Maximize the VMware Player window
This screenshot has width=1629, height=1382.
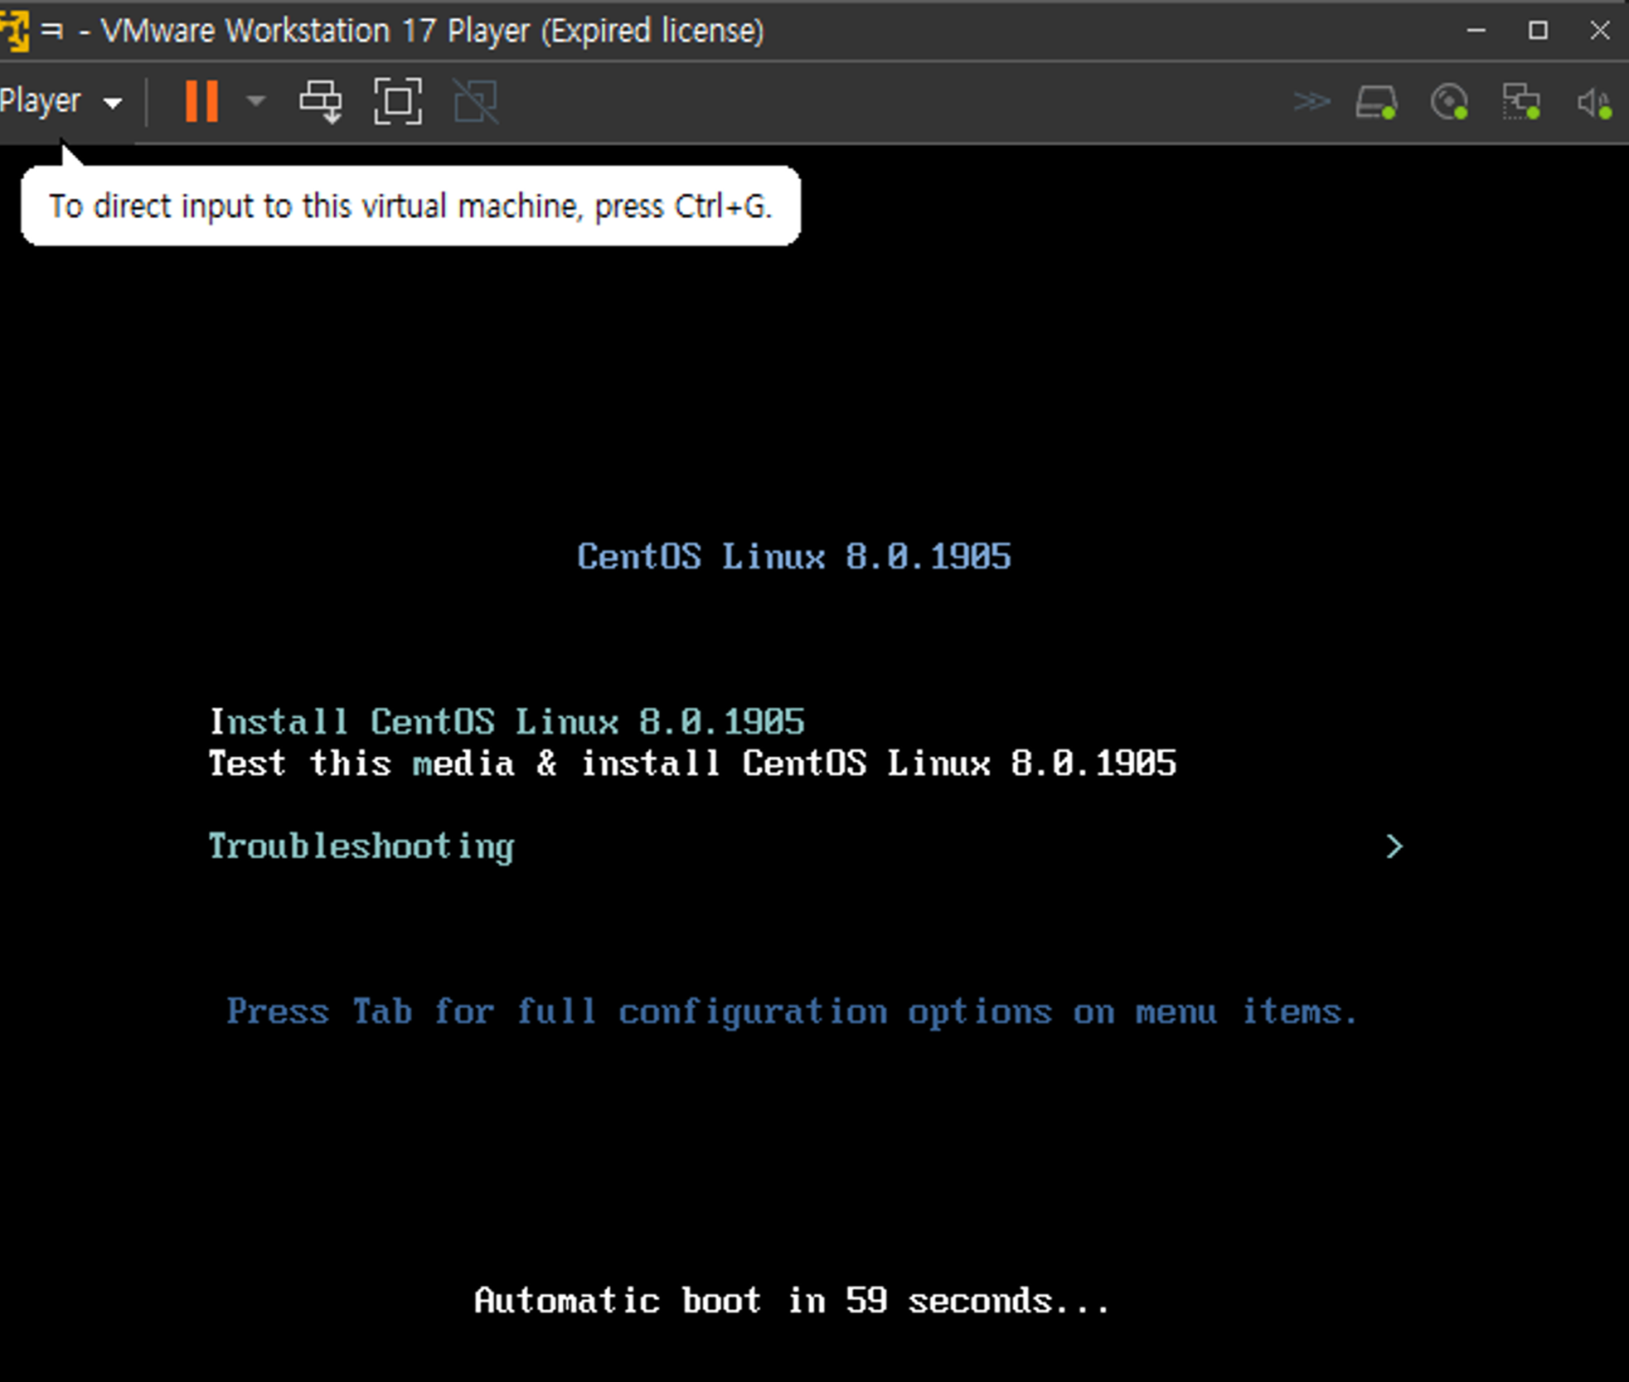click(1538, 31)
